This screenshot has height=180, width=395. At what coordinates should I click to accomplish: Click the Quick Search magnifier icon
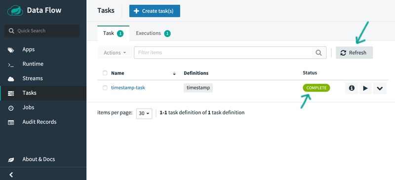point(11,31)
